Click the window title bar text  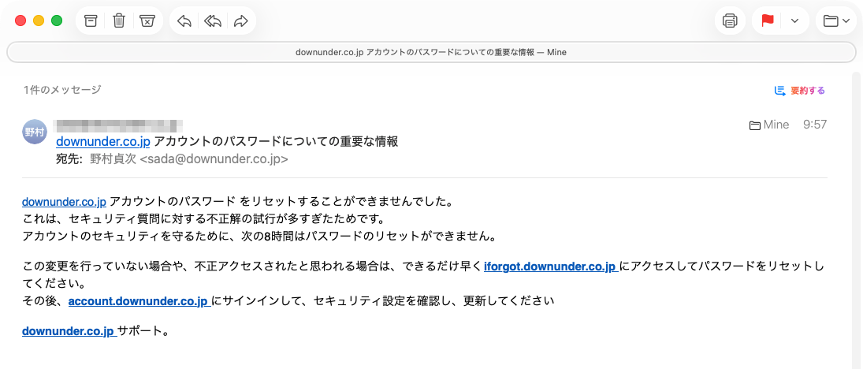(430, 52)
